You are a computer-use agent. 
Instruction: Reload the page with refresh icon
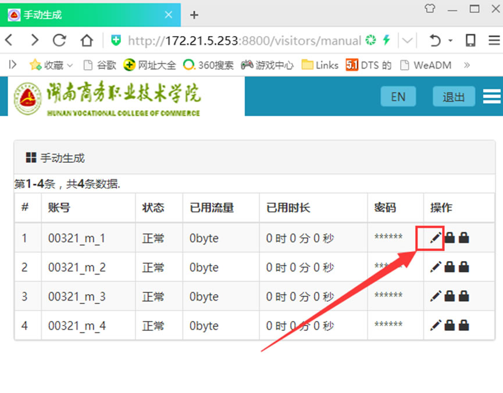59,40
